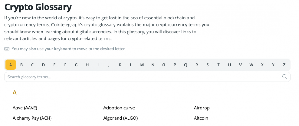Open the Aave (AAVE) glossary entry
The height and width of the screenshot is (126, 299).
(x=25, y=108)
